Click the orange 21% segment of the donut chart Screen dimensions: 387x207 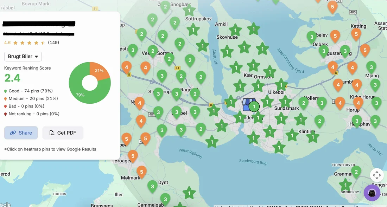point(99,71)
